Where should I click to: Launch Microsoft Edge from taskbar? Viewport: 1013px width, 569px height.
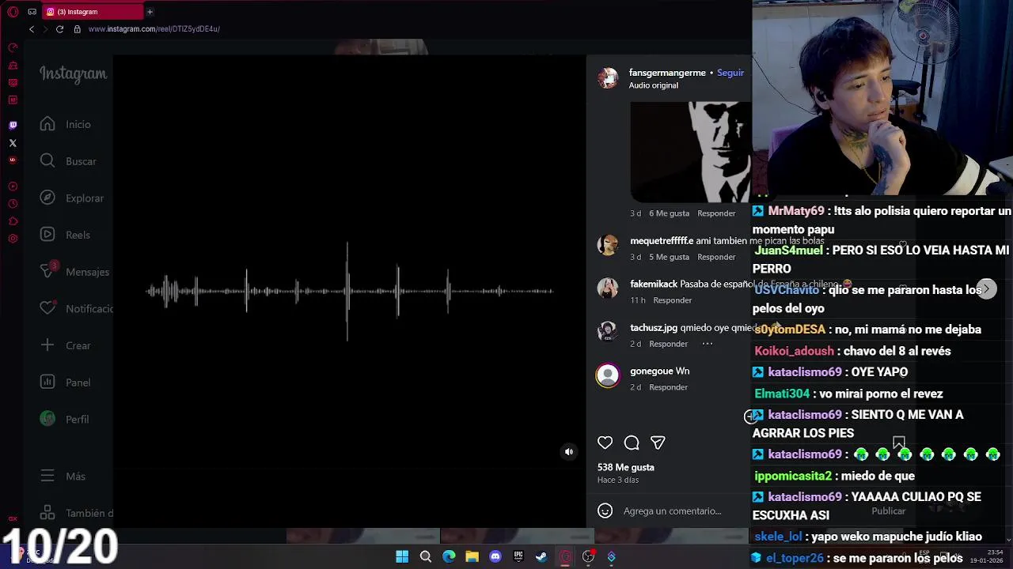click(449, 557)
